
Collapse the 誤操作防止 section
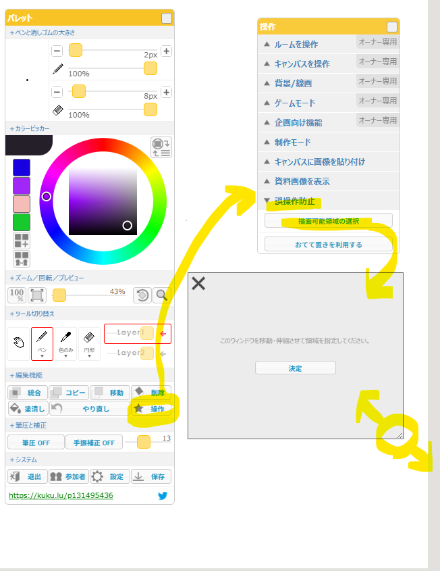click(329, 201)
